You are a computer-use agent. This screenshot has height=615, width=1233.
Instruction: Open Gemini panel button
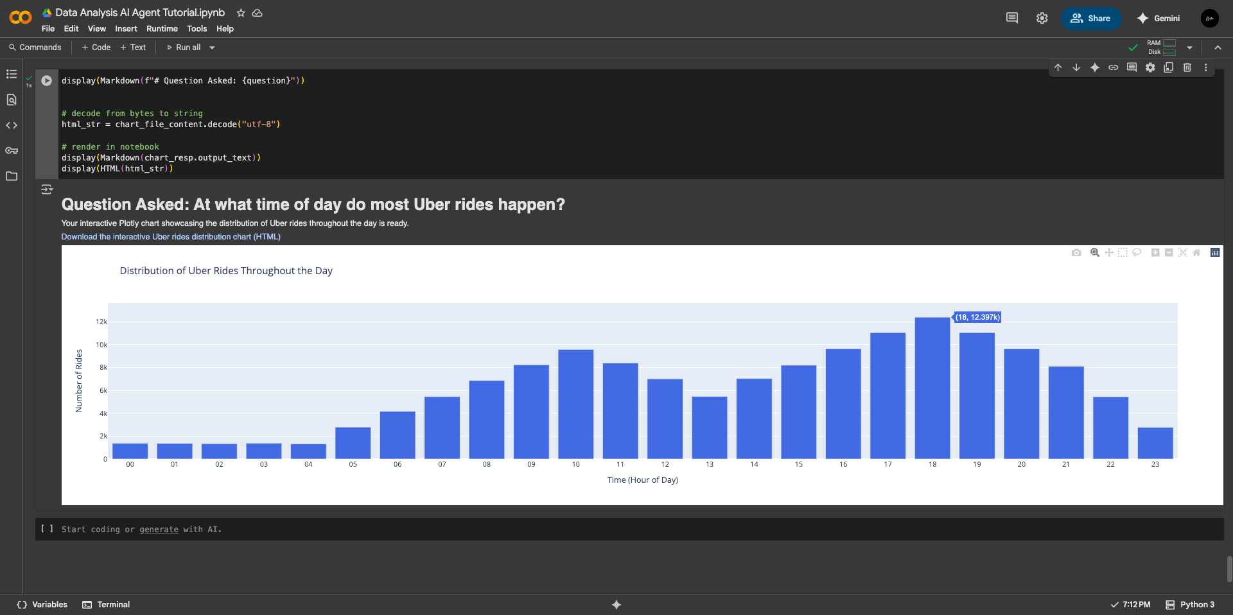tap(1158, 18)
